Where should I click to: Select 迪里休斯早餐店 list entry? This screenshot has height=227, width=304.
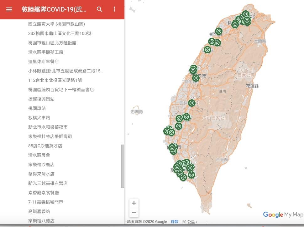pos(44,62)
